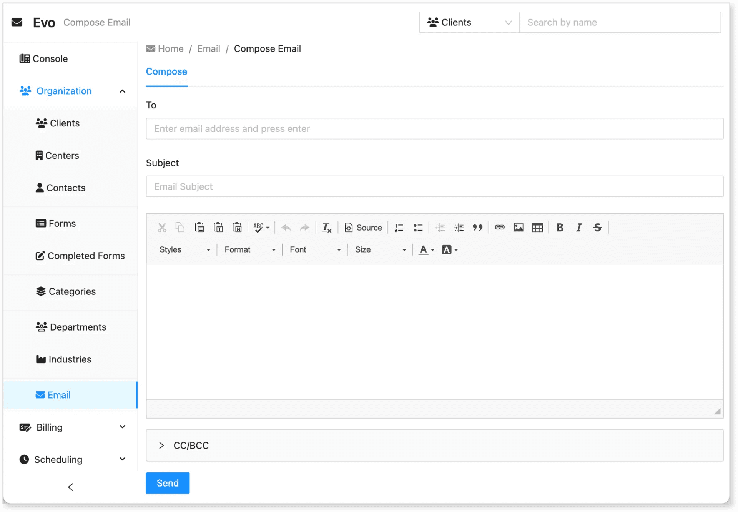
Task: Collapse the sidebar with the left arrow
Action: pos(70,487)
